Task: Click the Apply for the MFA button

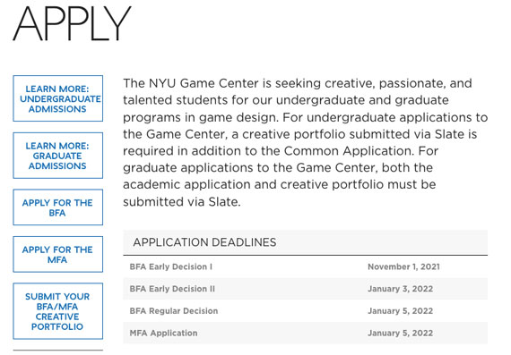Action: point(58,254)
